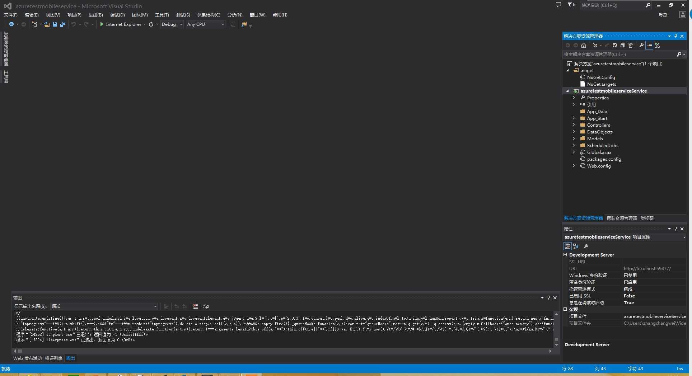The width and height of the screenshot is (692, 376).
Task: Switch to 错误列表 tab
Action: [54, 358]
